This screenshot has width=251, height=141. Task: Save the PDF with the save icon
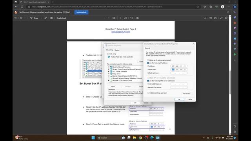(x=215, y=18)
